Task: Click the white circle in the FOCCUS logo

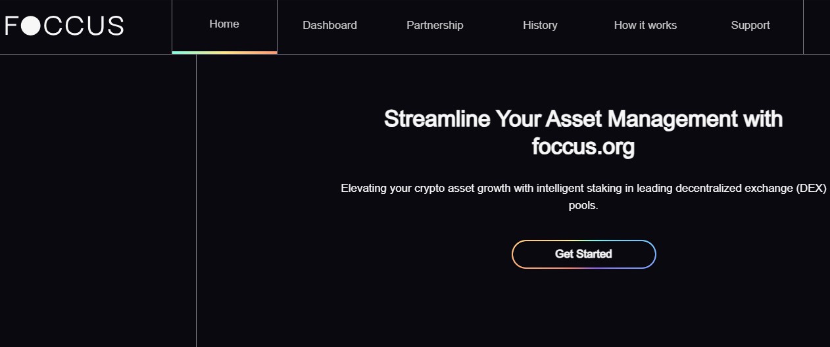Action: (31, 26)
